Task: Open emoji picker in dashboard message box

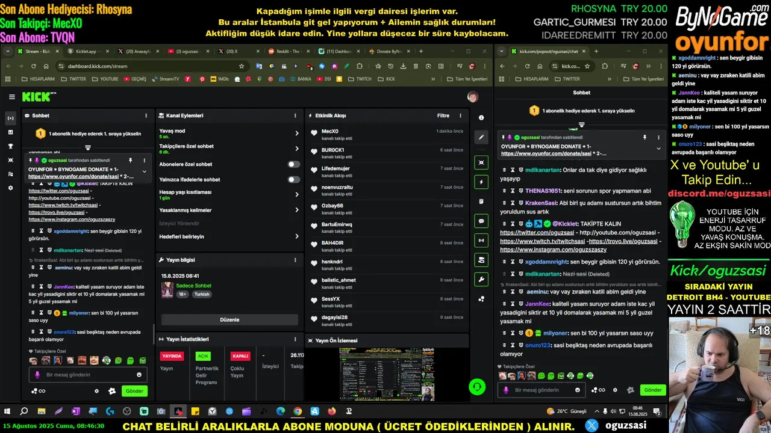Action: point(139,375)
